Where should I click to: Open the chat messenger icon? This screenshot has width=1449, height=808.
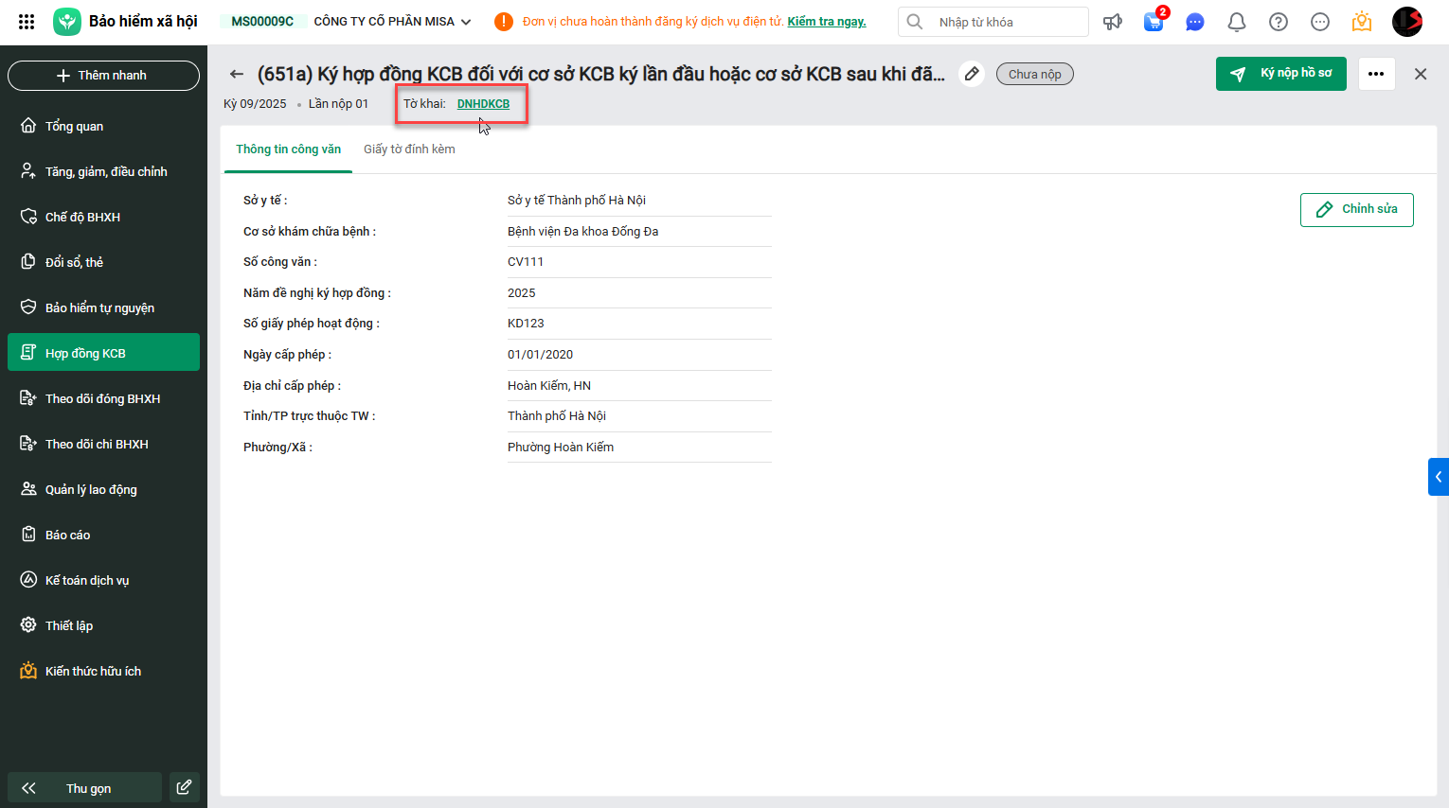(x=1195, y=22)
